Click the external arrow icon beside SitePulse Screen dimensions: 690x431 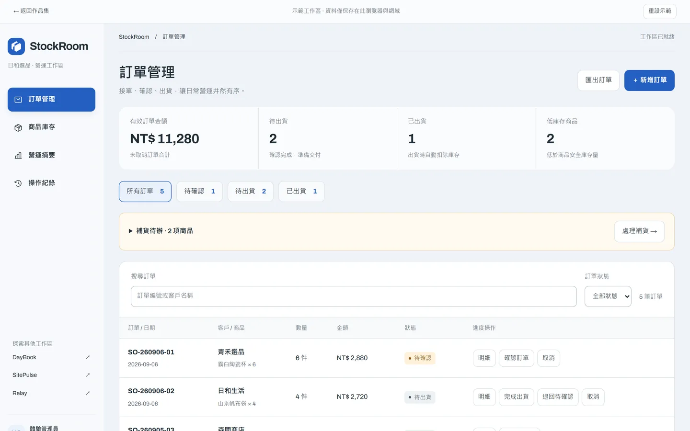coord(88,375)
